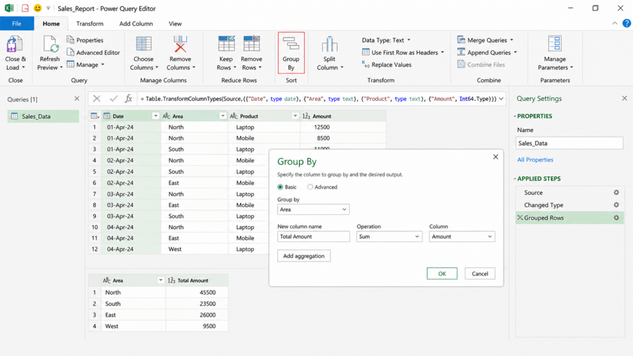633x356 pixels.
Task: Switch to the Home tab
Action: 51,23
